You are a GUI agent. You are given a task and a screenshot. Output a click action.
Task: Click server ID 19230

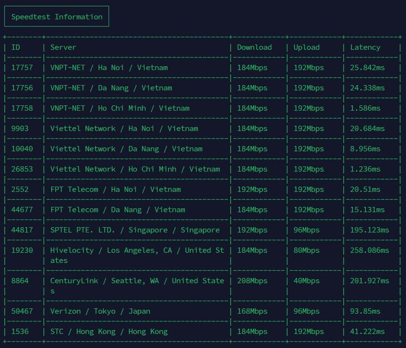[x=22, y=250]
